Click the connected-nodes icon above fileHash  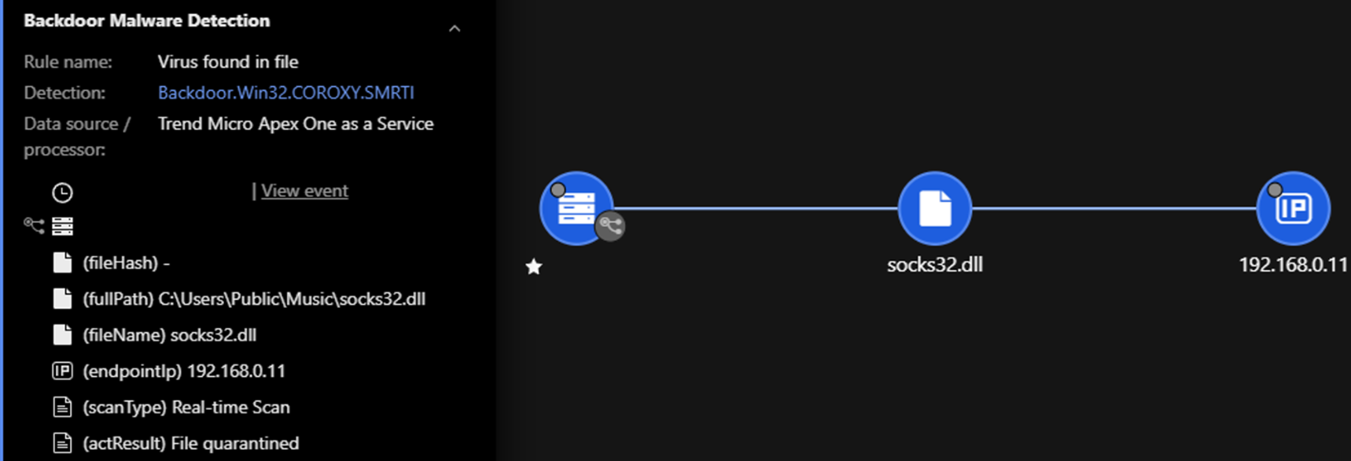click(x=34, y=226)
